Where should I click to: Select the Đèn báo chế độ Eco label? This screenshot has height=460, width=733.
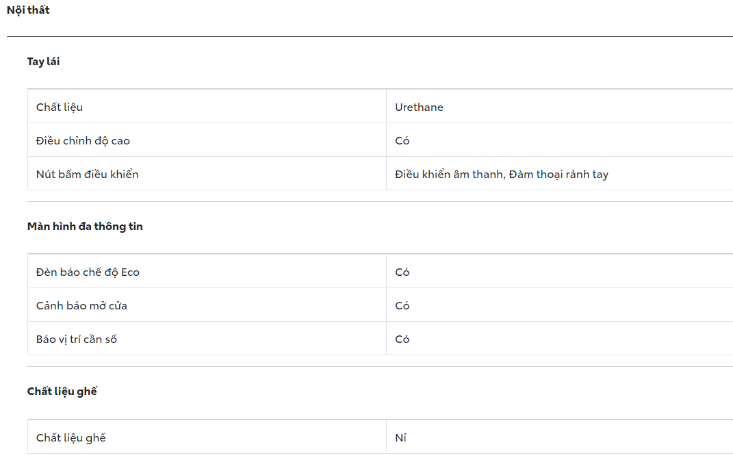(x=88, y=272)
